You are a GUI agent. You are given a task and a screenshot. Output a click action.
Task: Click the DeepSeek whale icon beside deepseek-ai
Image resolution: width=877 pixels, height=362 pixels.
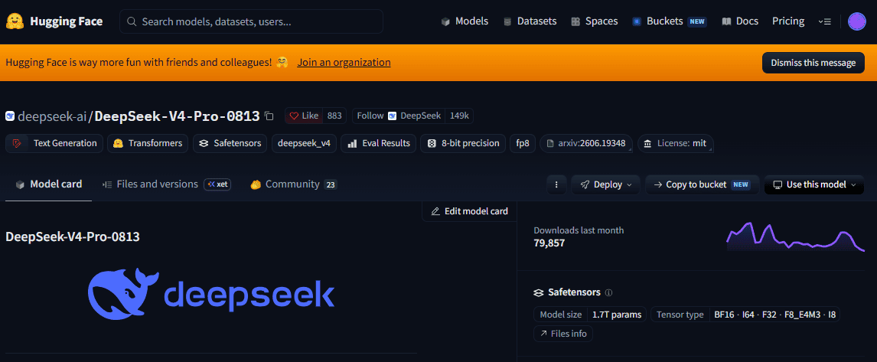10,116
